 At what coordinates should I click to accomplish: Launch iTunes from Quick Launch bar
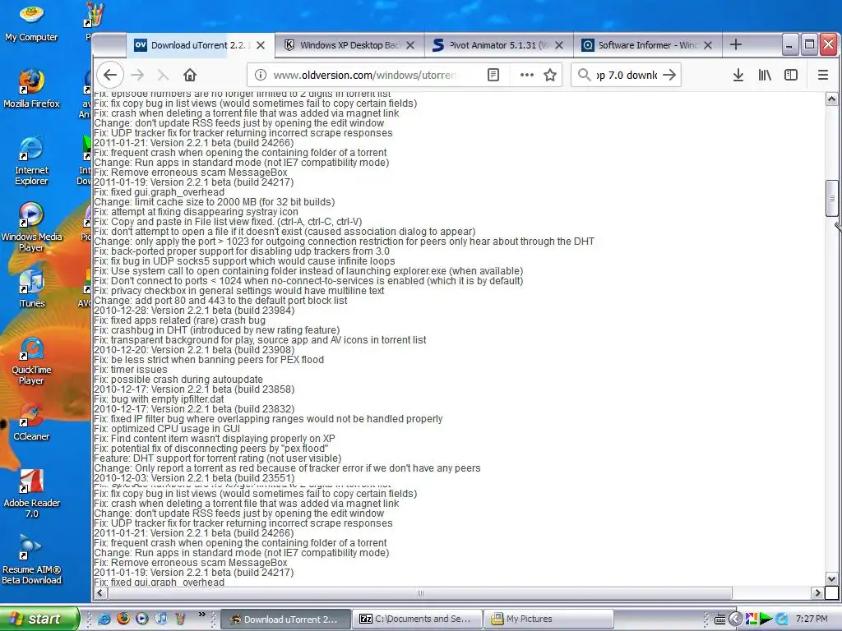coord(161,619)
